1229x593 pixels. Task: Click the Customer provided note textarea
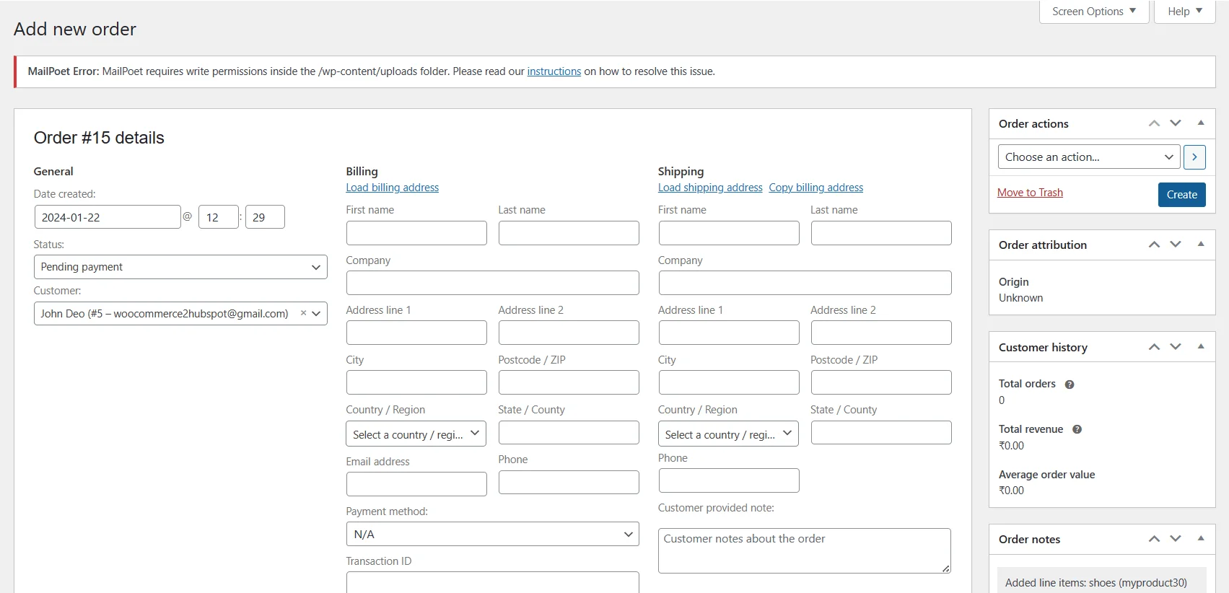pyautogui.click(x=805, y=551)
